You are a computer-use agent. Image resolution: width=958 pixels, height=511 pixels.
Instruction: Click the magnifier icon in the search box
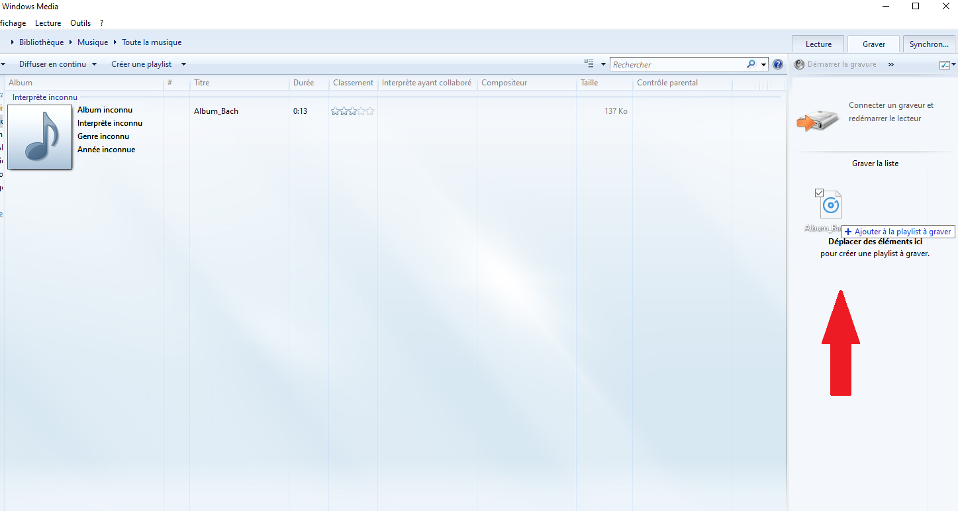click(751, 64)
